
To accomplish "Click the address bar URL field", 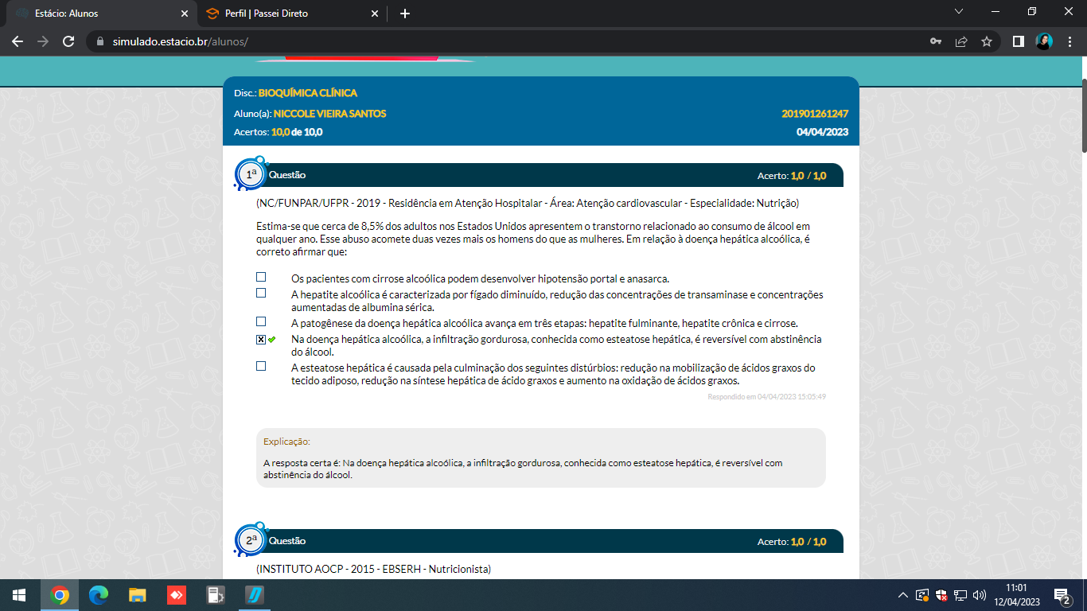I will coord(477,41).
